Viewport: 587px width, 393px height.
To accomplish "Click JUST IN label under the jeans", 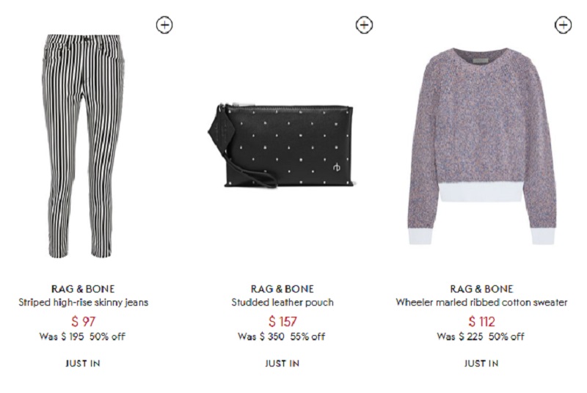I will pos(83,363).
